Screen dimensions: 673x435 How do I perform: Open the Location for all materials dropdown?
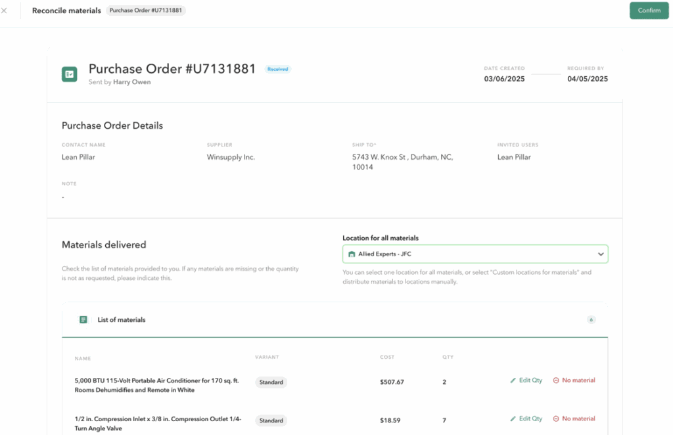pyautogui.click(x=475, y=254)
